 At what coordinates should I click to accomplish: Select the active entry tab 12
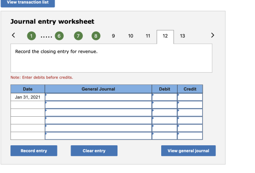click(x=165, y=37)
